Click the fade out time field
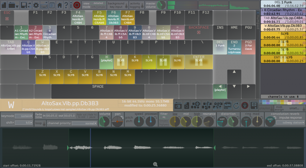Image resolution: width=306 pixels, height=168 pixels. [x=69, y=116]
